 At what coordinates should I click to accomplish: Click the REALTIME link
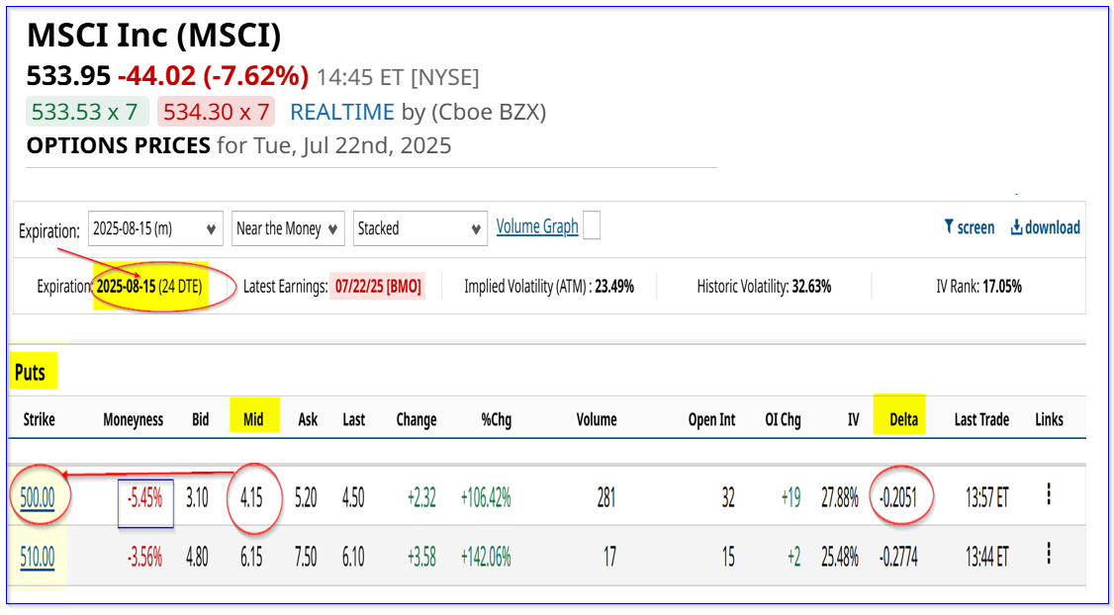(341, 112)
